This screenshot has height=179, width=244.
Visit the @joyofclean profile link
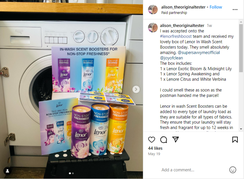pyautogui.click(x=171, y=58)
